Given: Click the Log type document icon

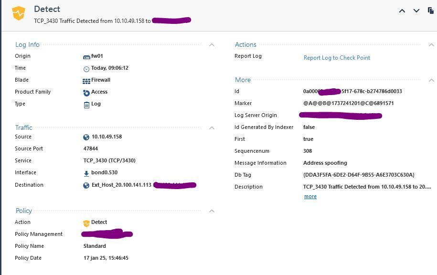Looking at the screenshot, I should [x=86, y=105].
